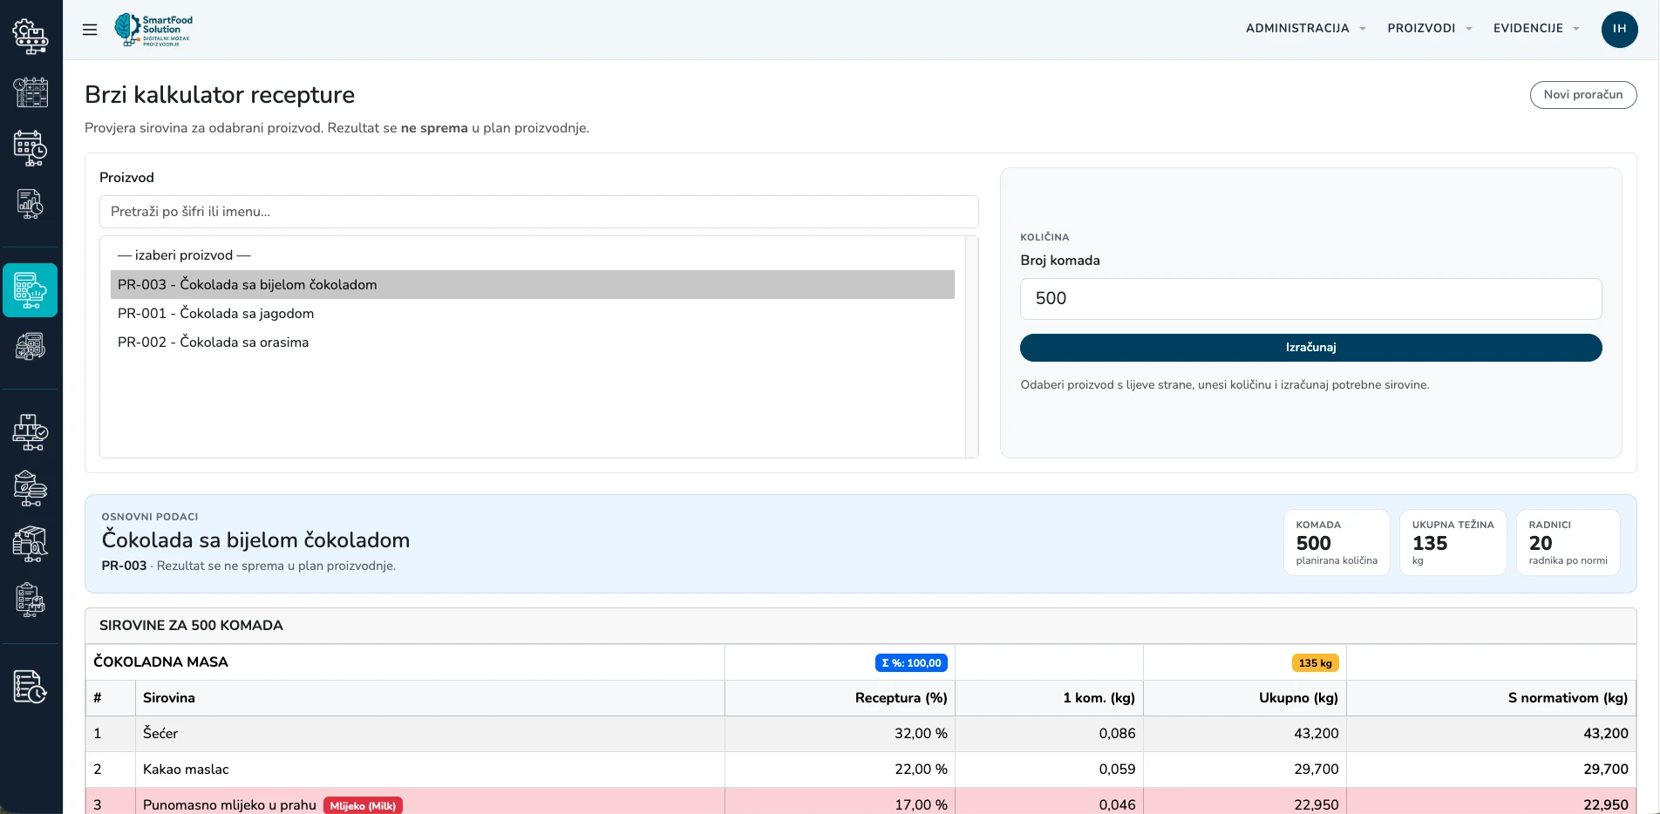1660x814 pixels.
Task: Click the Novi proračun button
Action: [x=1583, y=95]
